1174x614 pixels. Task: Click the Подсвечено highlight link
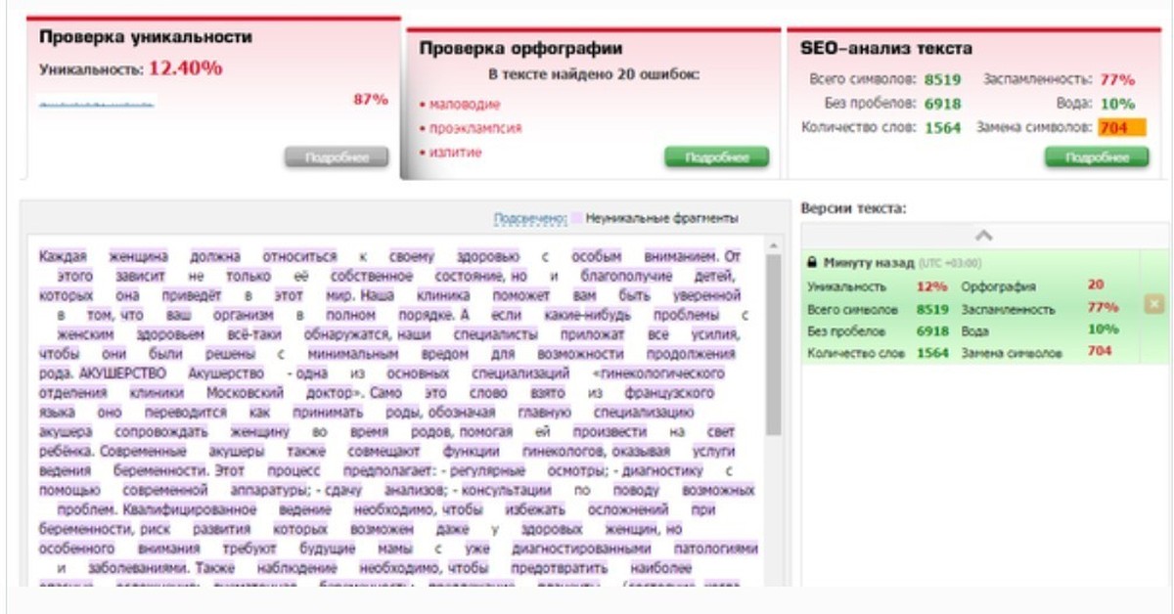point(530,219)
